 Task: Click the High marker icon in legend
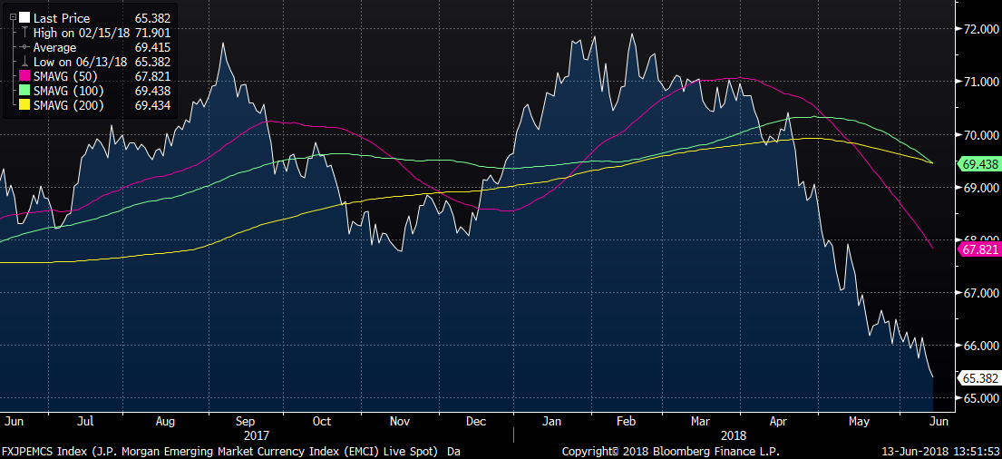tap(24, 34)
